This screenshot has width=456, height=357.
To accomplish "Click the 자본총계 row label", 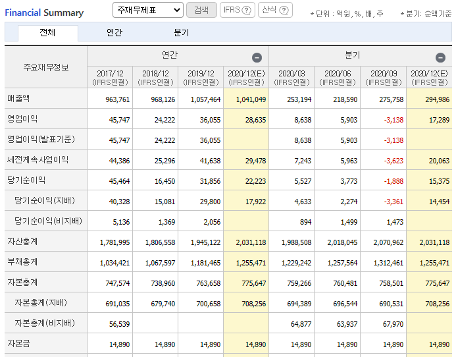I will pos(22,282).
